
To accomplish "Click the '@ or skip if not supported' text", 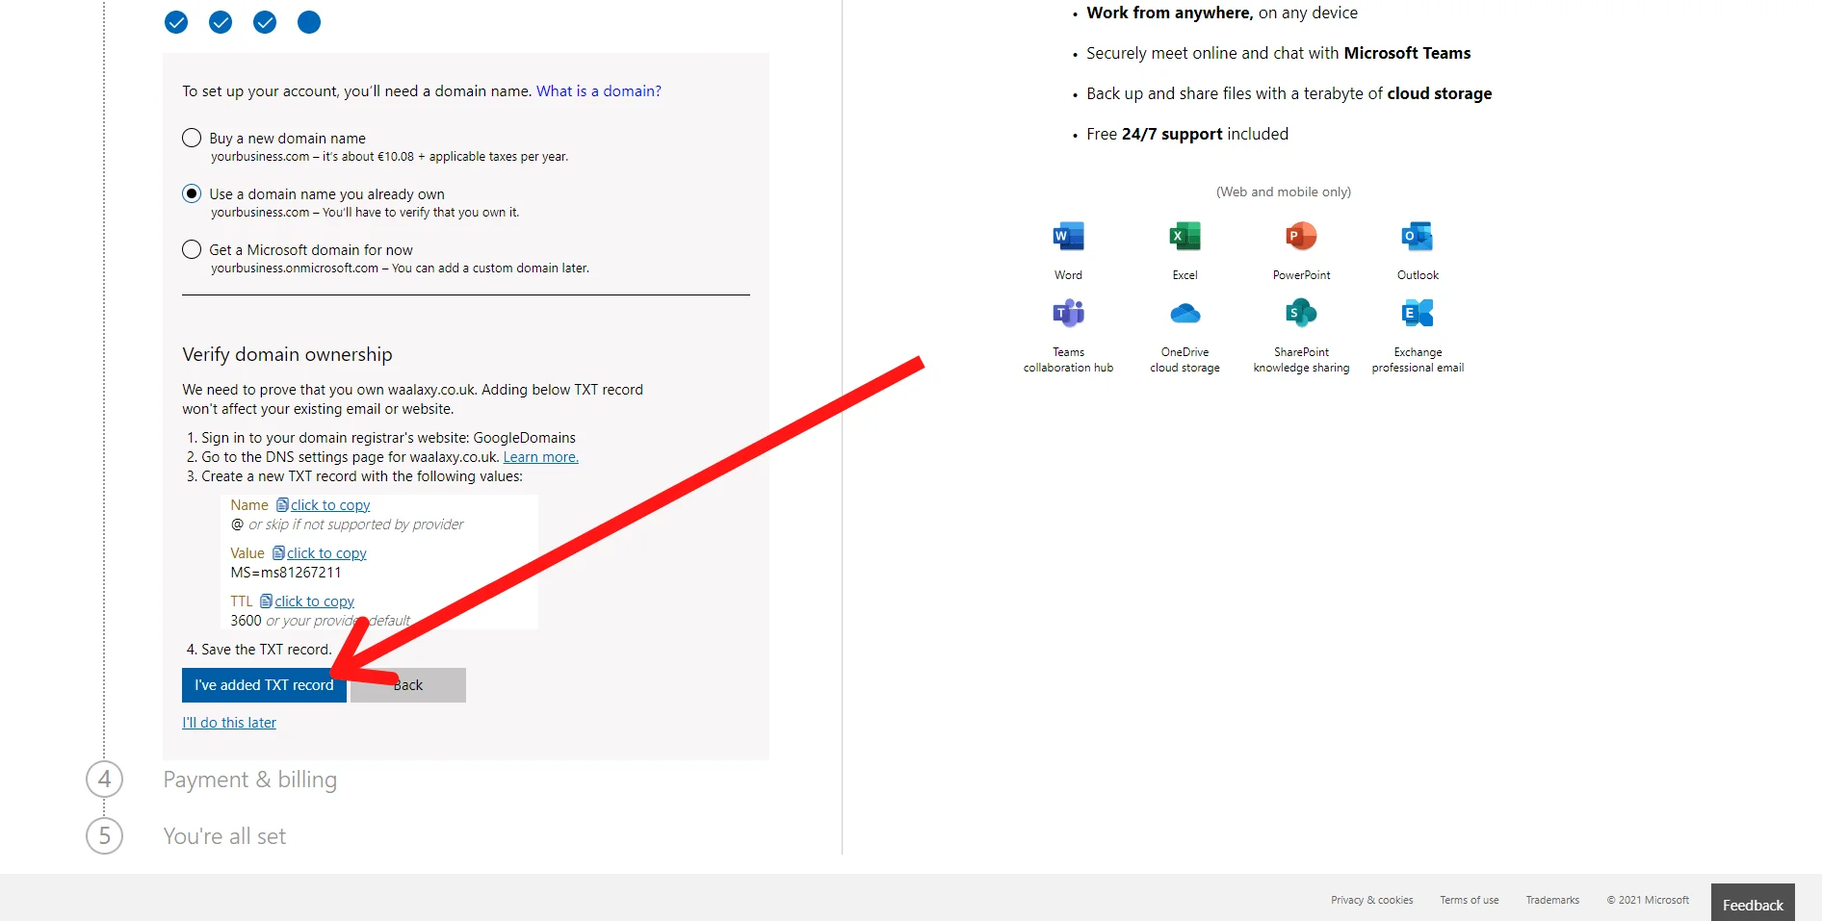I will point(347,524).
